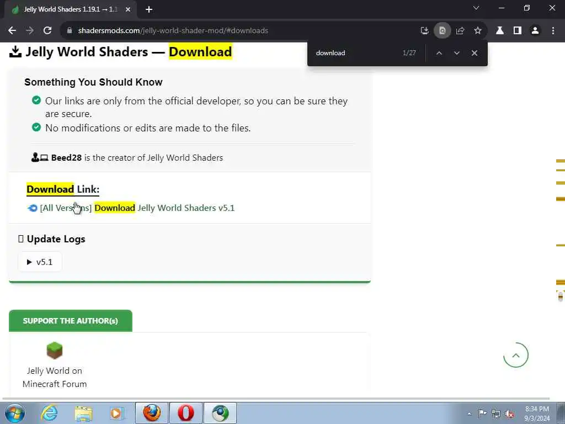Open Chrome Labs flask icon

(x=500, y=31)
